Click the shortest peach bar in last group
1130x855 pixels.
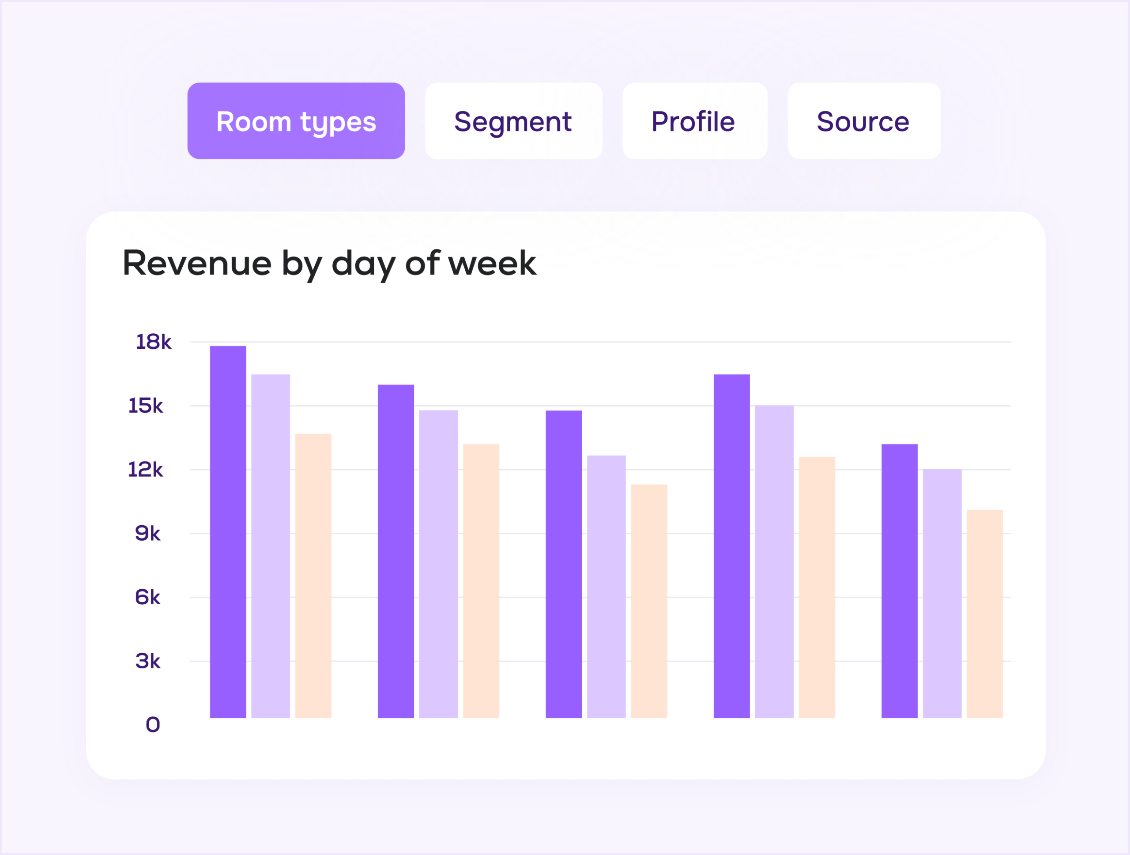(984, 614)
